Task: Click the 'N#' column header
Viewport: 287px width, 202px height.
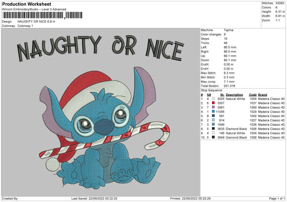Action: (x=209, y=95)
